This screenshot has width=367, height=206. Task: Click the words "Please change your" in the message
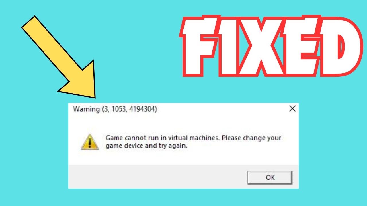click(x=252, y=138)
